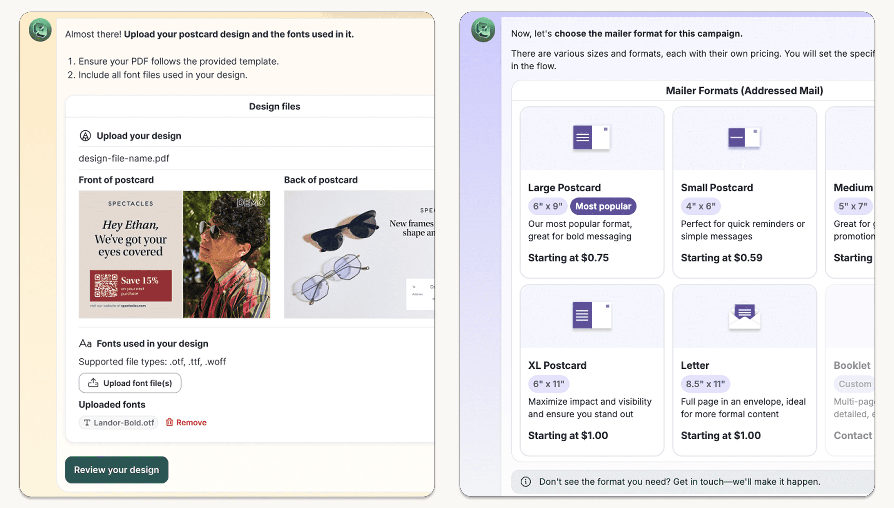Select the 8.5" x 11" Letter size tag
This screenshot has height=508, width=894.
705,384
